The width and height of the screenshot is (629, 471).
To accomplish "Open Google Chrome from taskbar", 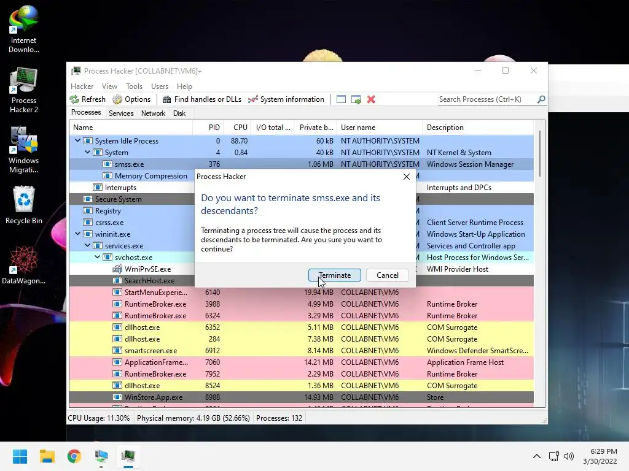I will pyautogui.click(x=74, y=456).
